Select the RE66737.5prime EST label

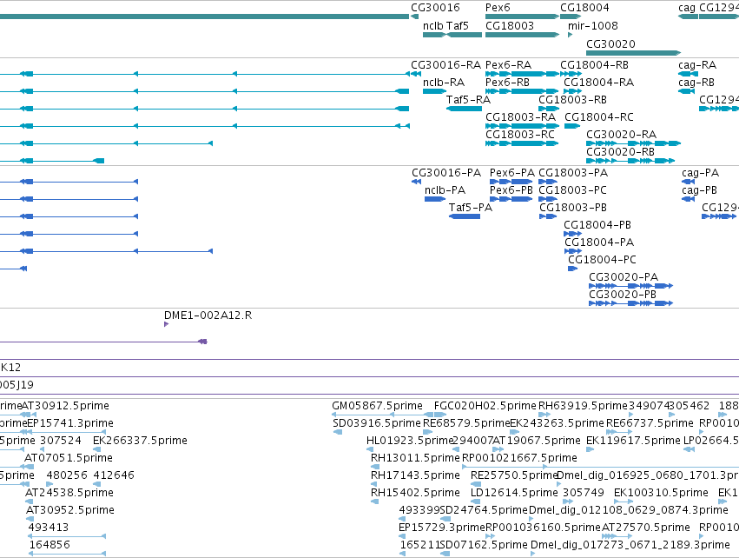(x=650, y=423)
